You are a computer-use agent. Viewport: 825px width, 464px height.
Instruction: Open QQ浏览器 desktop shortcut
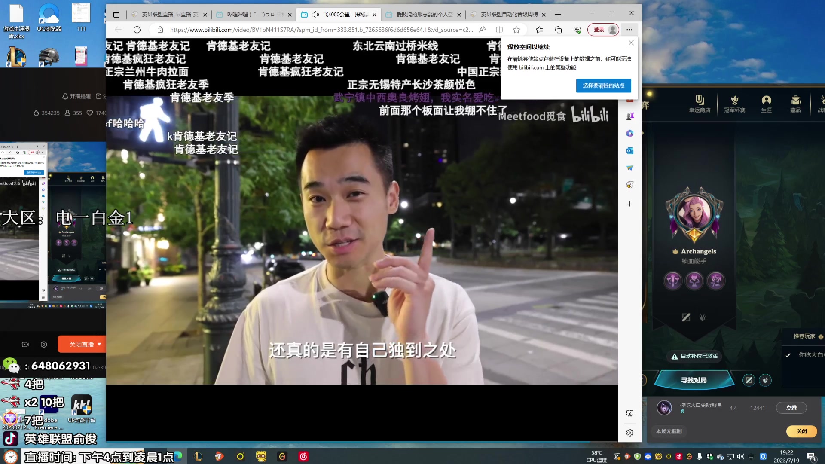pos(49,17)
